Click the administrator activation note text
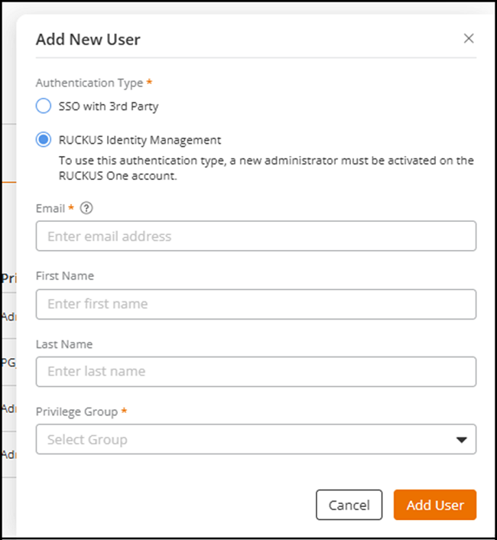This screenshot has height=540, width=497. coord(266,168)
